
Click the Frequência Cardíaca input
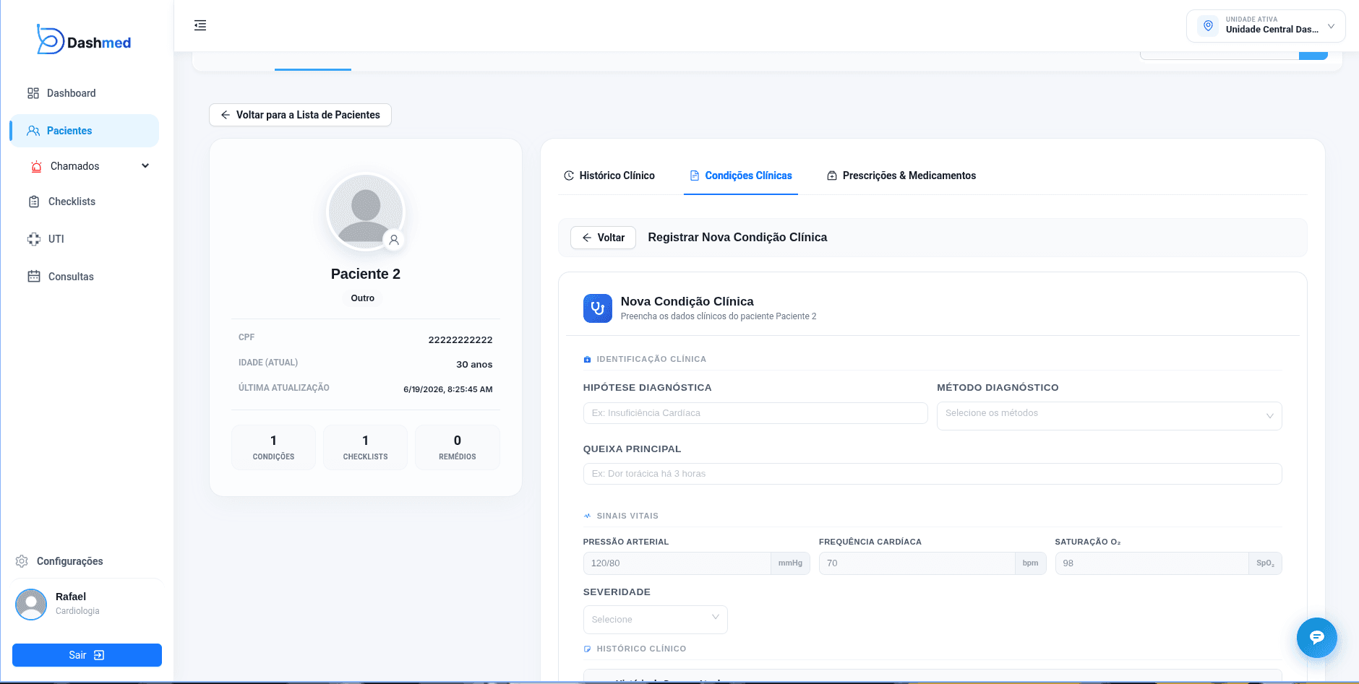coord(917,563)
